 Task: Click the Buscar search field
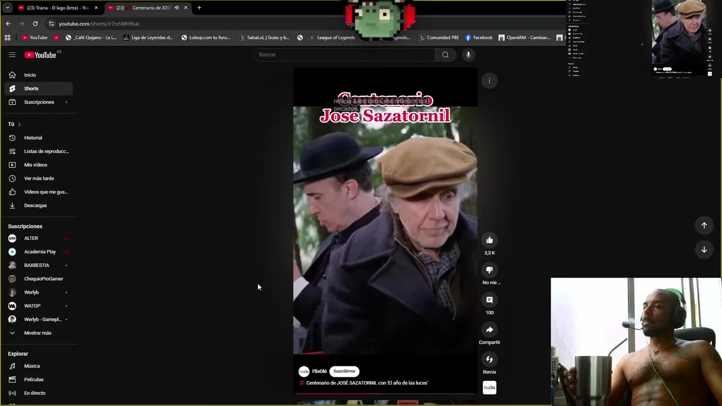[344, 55]
